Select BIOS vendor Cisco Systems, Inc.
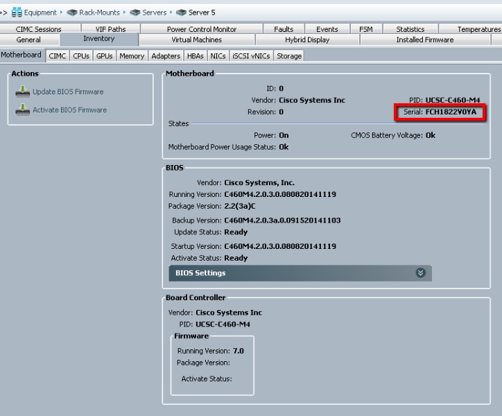502x416 pixels. pyautogui.click(x=259, y=182)
